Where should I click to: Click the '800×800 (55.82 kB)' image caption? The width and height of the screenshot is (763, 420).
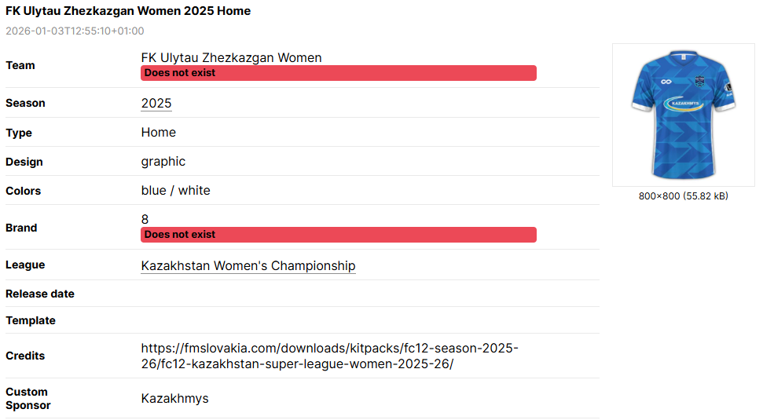(683, 196)
